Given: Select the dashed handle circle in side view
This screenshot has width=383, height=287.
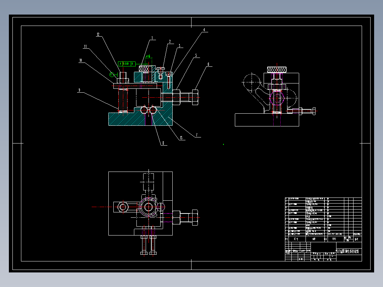Looking at the screenshot, I should 252,82.
